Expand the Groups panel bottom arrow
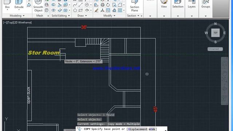The width and height of the screenshot is (233, 131). (206, 16)
